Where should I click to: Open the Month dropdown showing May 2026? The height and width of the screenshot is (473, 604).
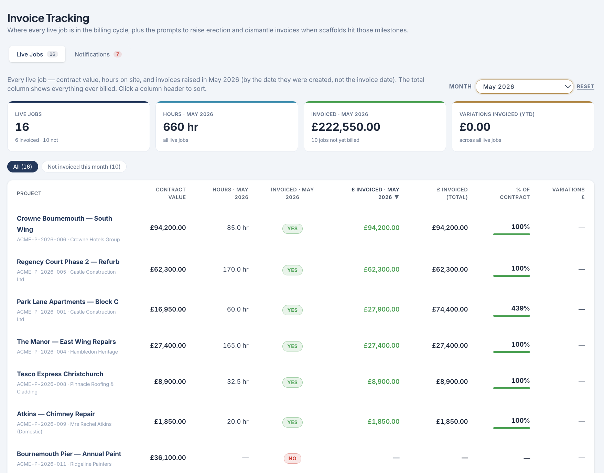524,87
